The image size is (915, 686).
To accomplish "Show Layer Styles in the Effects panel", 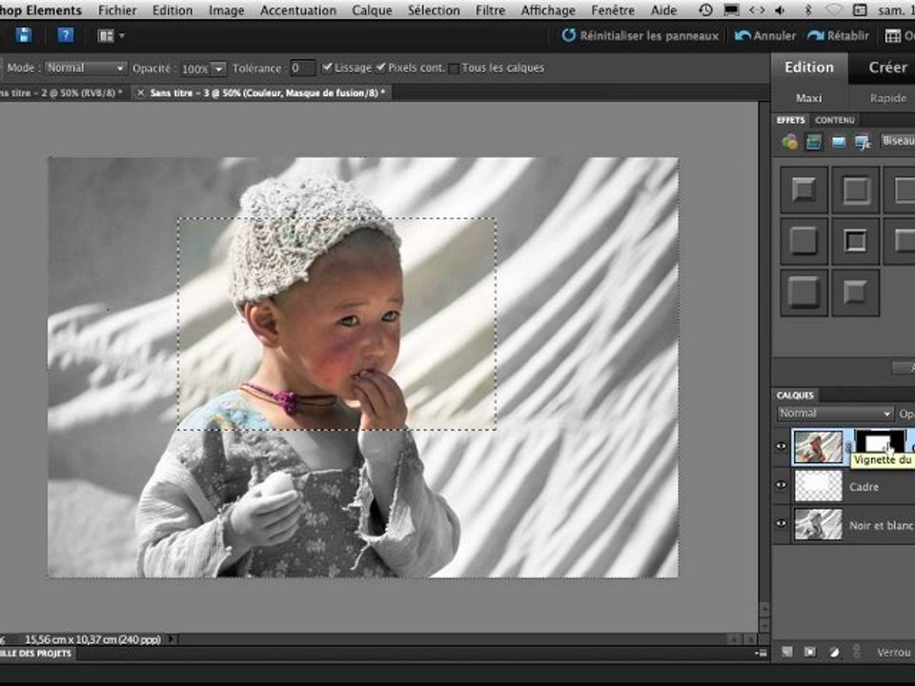I will pyautogui.click(x=813, y=142).
